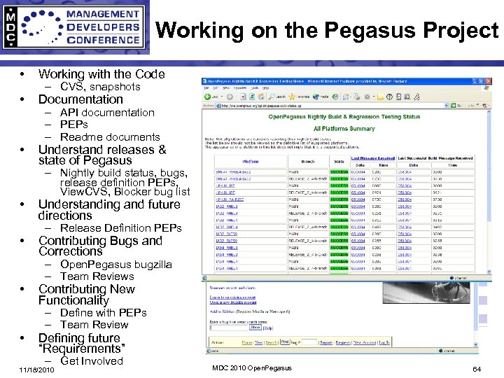Click the Find button in actions bar
Viewport: 504px width, 378px height.
tap(285, 342)
